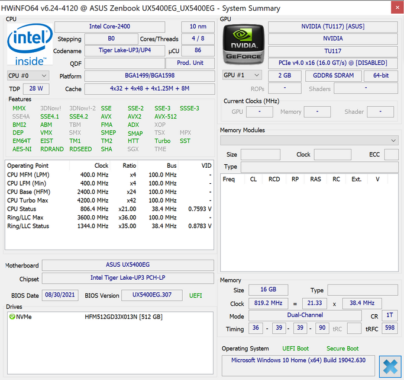Screen dimensions: 404x380
Task: Select the HFM512GD3JX013N drive entry
Action: tap(110, 317)
